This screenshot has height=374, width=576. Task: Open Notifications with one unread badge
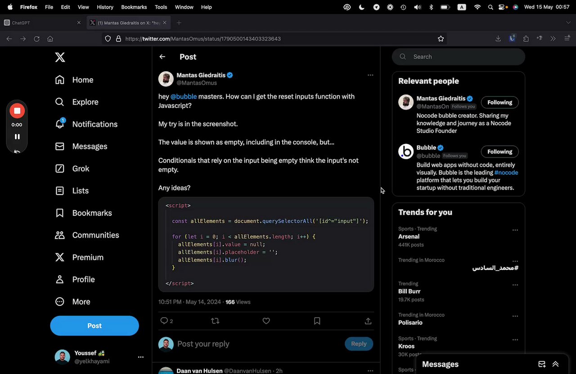click(86, 124)
